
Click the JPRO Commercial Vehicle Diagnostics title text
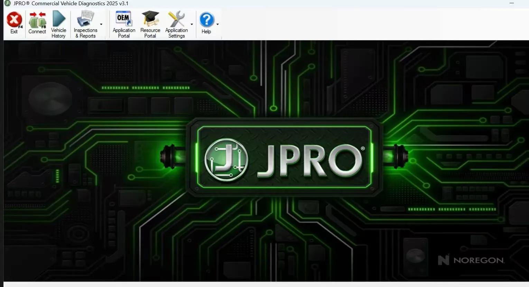(71, 3)
